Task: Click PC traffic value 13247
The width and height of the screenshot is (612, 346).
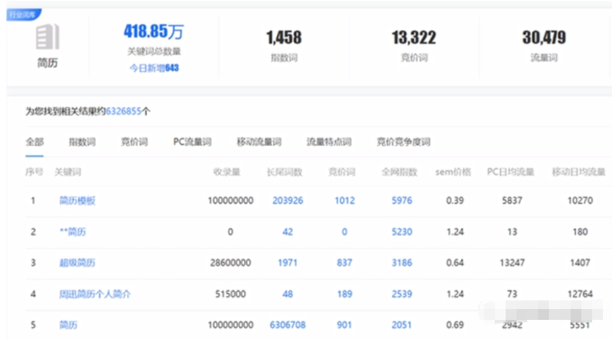Action: tap(512, 262)
